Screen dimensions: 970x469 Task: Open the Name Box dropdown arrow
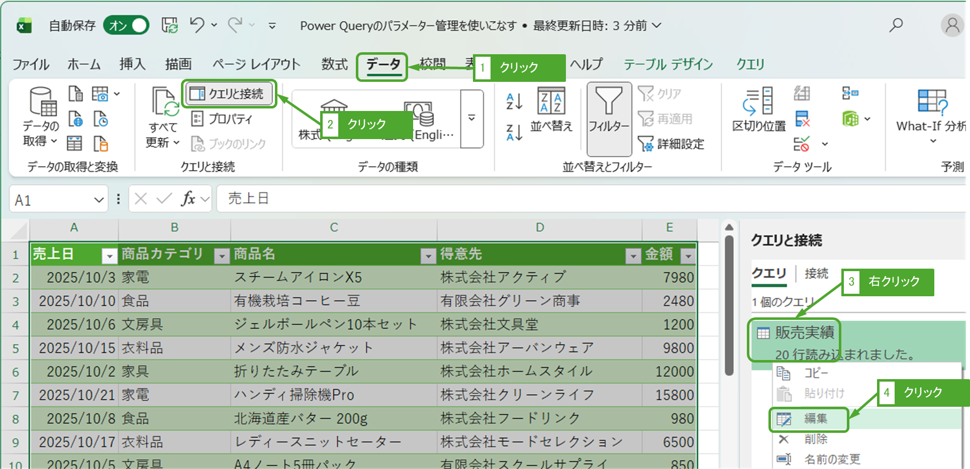click(99, 200)
